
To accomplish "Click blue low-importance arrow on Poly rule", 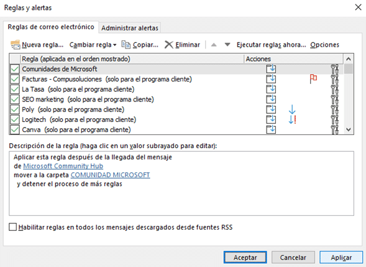I will (x=292, y=110).
